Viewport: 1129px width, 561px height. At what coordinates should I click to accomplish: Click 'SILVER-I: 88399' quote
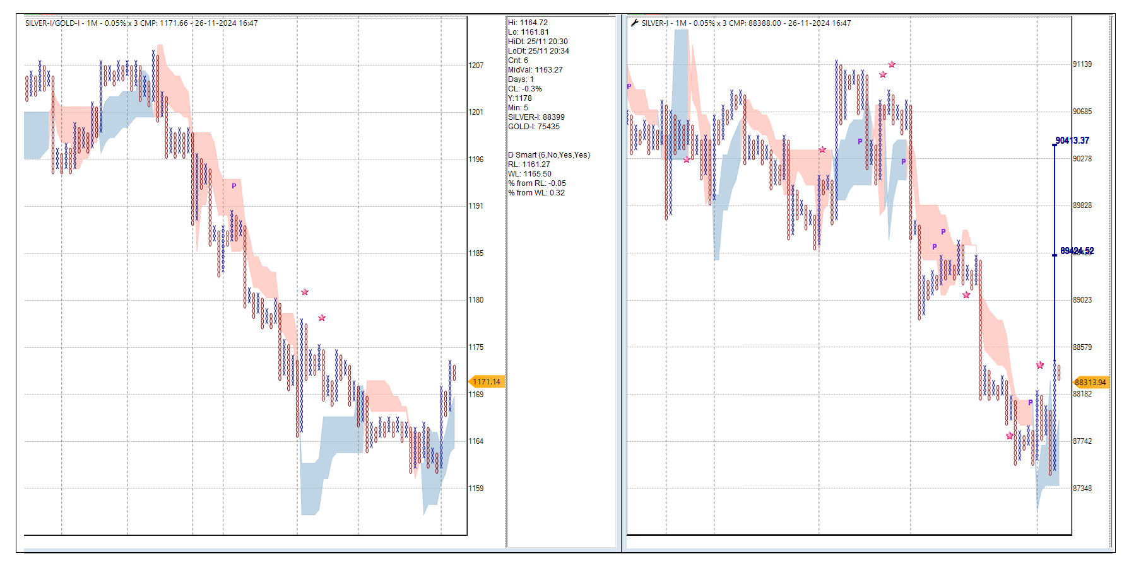coord(536,117)
